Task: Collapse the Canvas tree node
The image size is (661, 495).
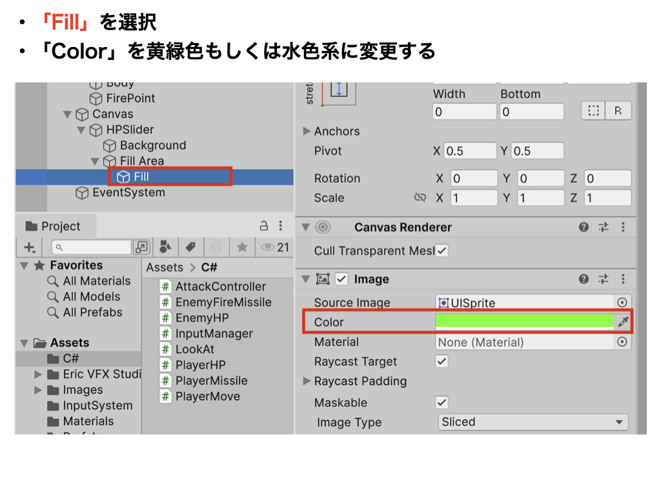Action: point(67,114)
